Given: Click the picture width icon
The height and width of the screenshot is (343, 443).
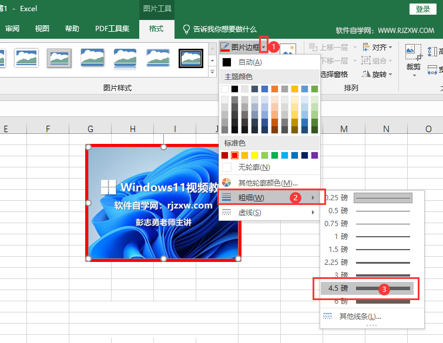Looking at the screenshot, I should pyautogui.click(x=432, y=70).
